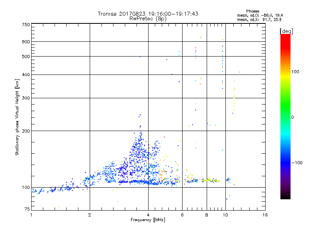The height and width of the screenshot is (234, 312).
Task: Click the '[deg]' colorbar unit label
Action: pos(286,31)
